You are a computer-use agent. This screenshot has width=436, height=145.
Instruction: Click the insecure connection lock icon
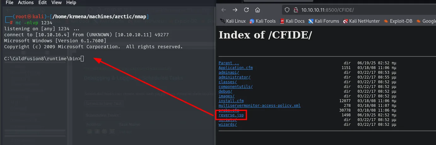click(296, 10)
